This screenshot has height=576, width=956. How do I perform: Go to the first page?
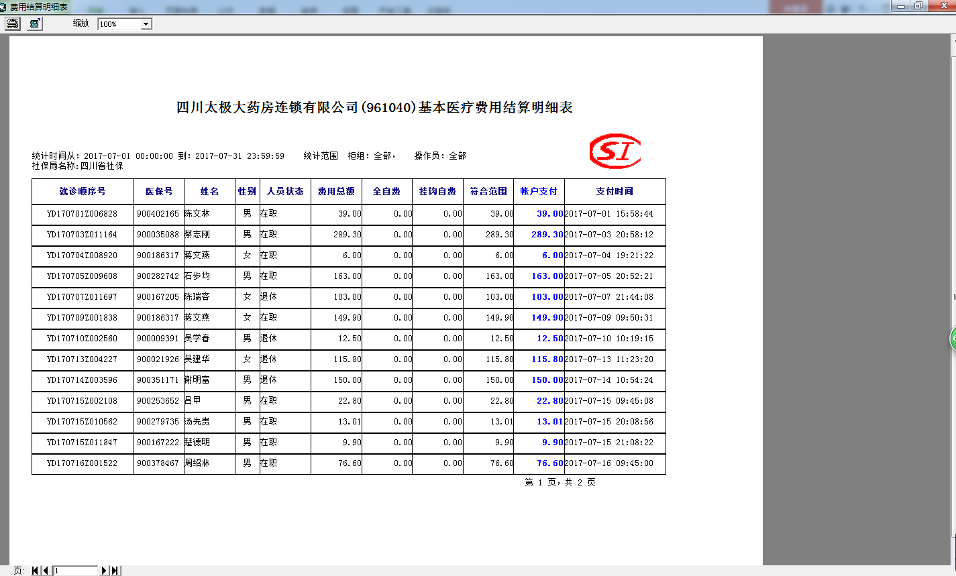coord(36,571)
